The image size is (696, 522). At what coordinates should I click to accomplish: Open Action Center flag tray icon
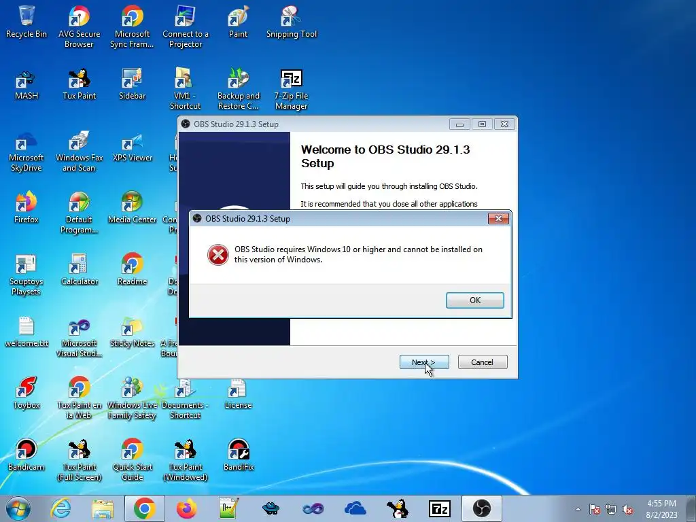pos(595,509)
